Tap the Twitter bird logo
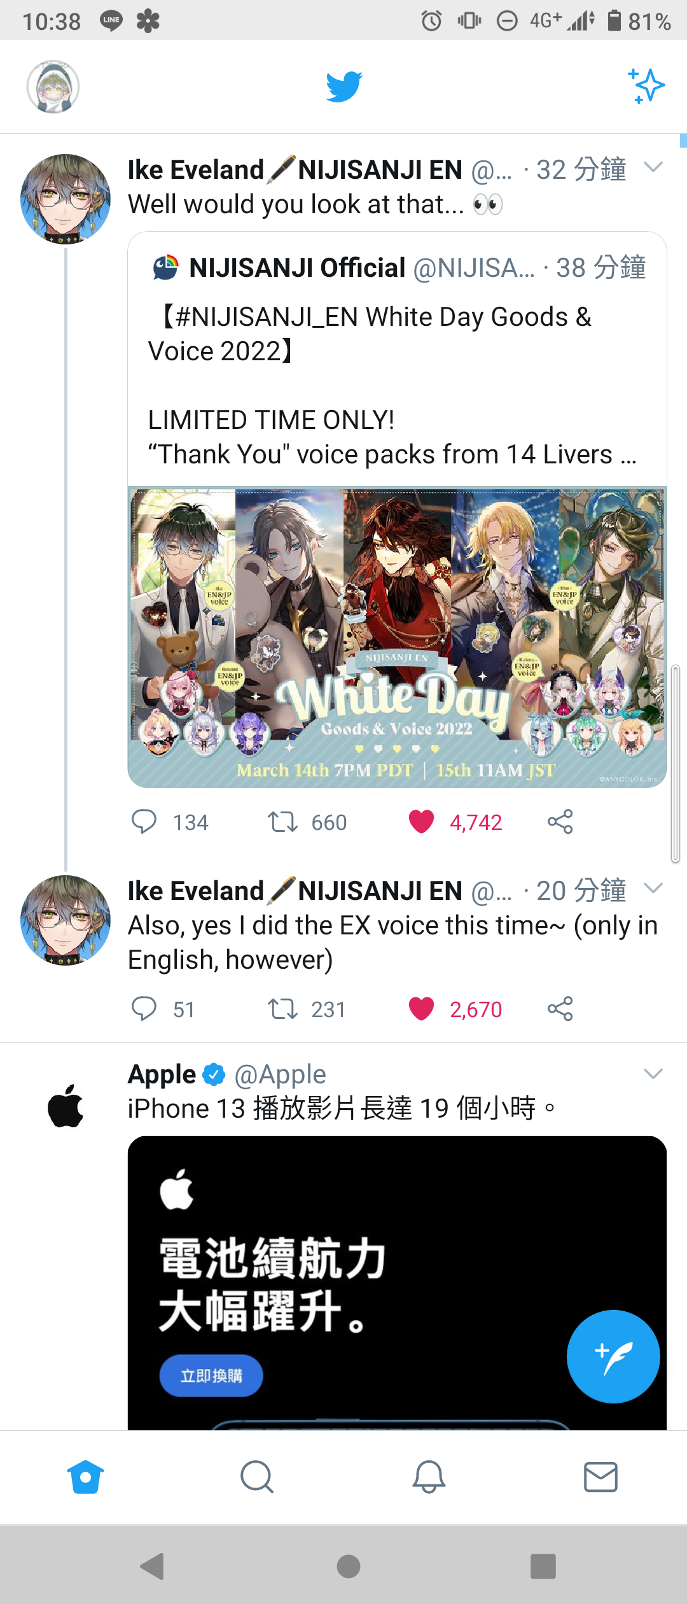 [x=344, y=87]
